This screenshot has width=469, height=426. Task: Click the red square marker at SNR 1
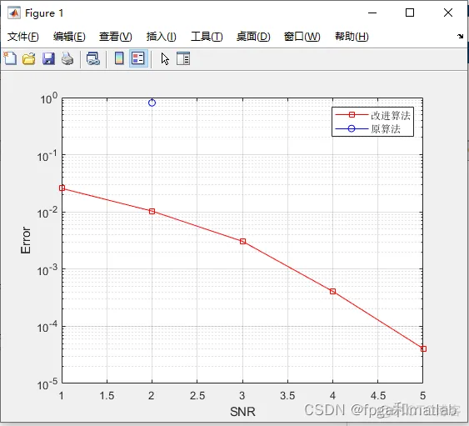point(62,188)
